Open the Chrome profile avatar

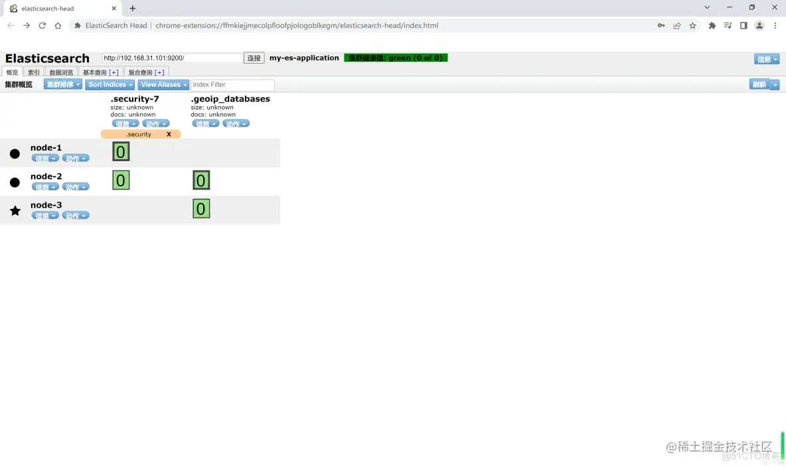click(759, 26)
